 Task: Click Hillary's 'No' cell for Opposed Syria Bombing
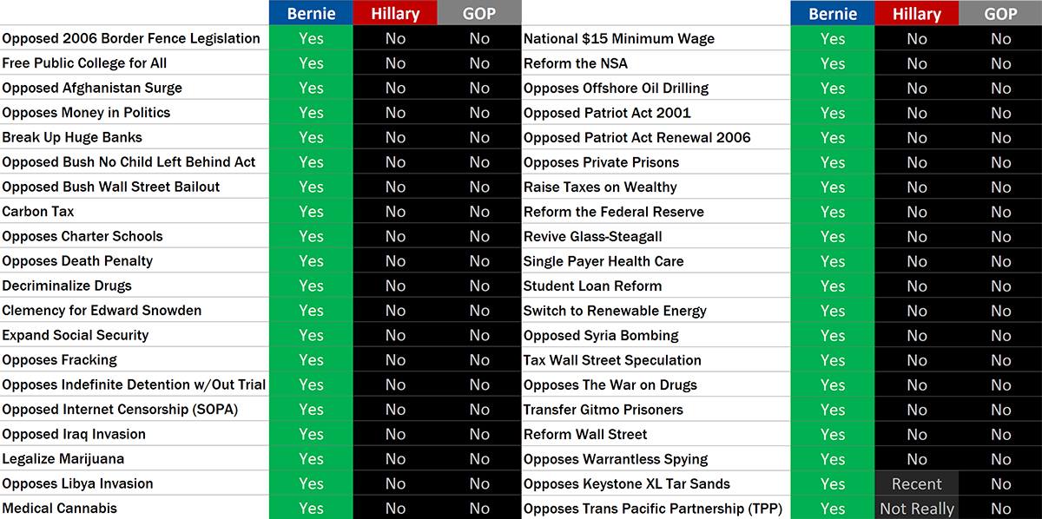pos(916,336)
